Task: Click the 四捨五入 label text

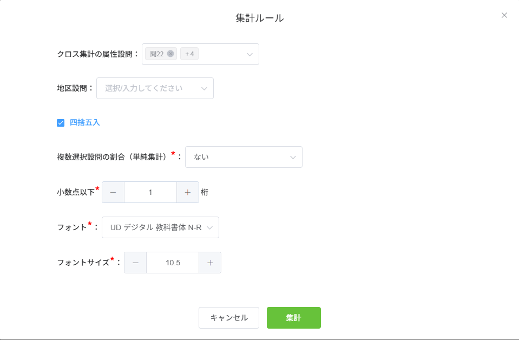Action: pos(85,123)
